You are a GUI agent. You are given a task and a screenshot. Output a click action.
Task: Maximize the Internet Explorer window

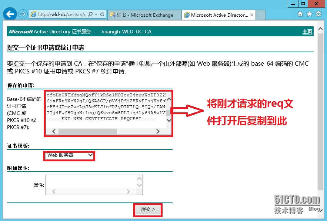click(303, 4)
